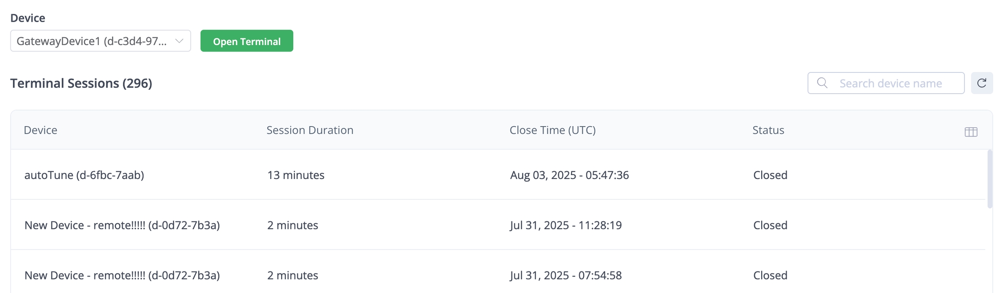The image size is (1001, 293).
Task: Expand the Device dropdown chevron
Action: pos(179,41)
